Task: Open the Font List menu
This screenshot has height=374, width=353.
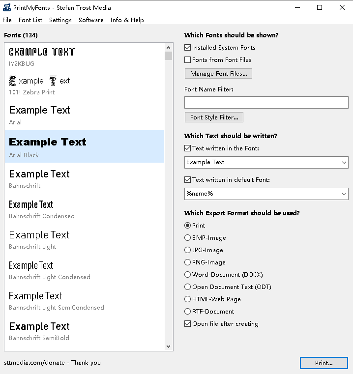Action: 30,20
